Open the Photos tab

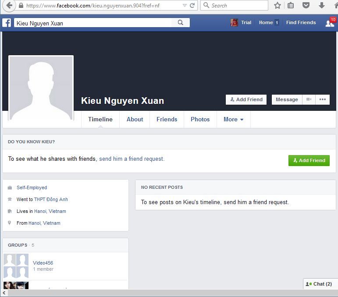(x=200, y=119)
